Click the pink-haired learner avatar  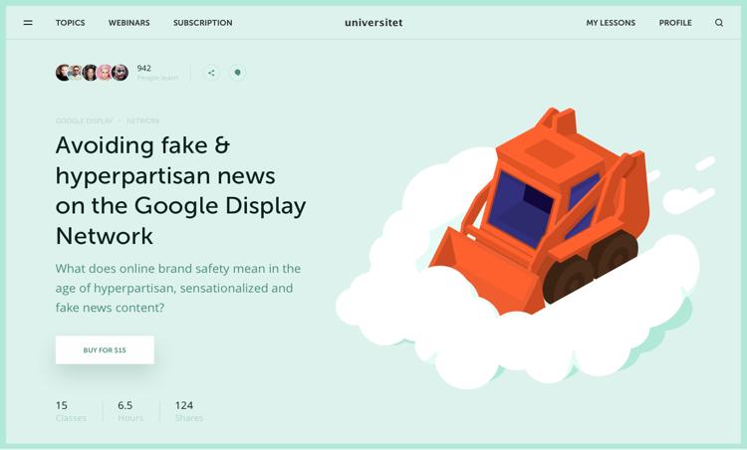(x=105, y=73)
